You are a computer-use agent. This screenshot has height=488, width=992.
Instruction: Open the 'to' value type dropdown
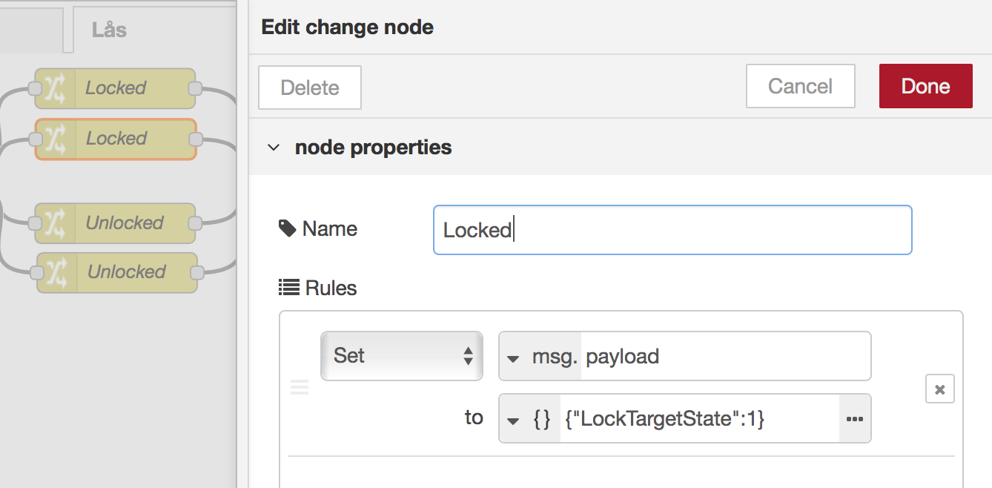(x=513, y=421)
